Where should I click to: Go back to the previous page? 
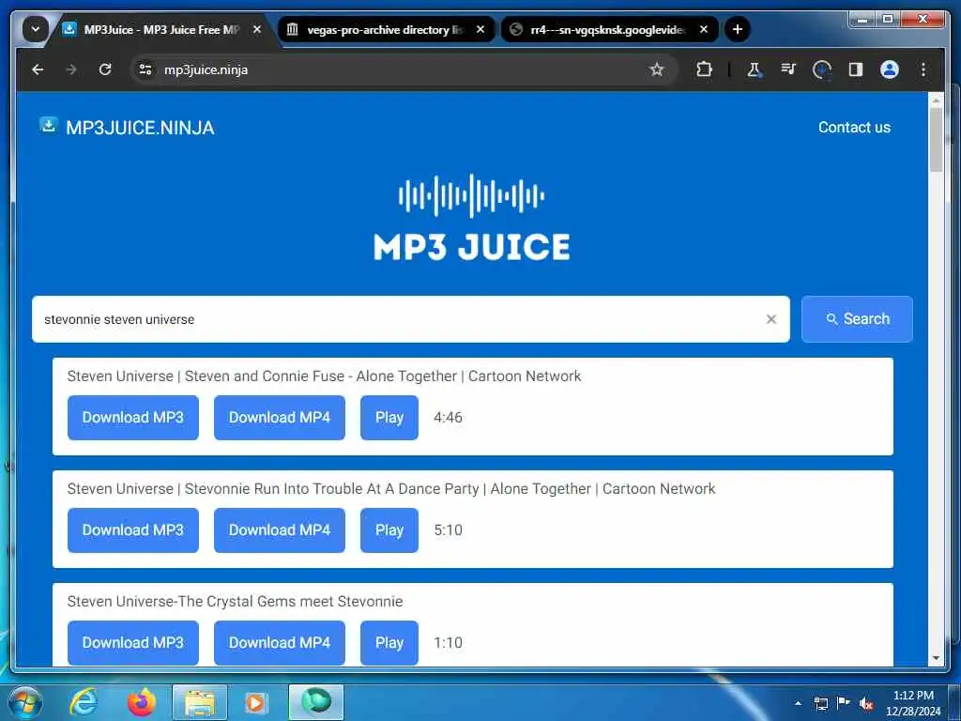pos(38,69)
